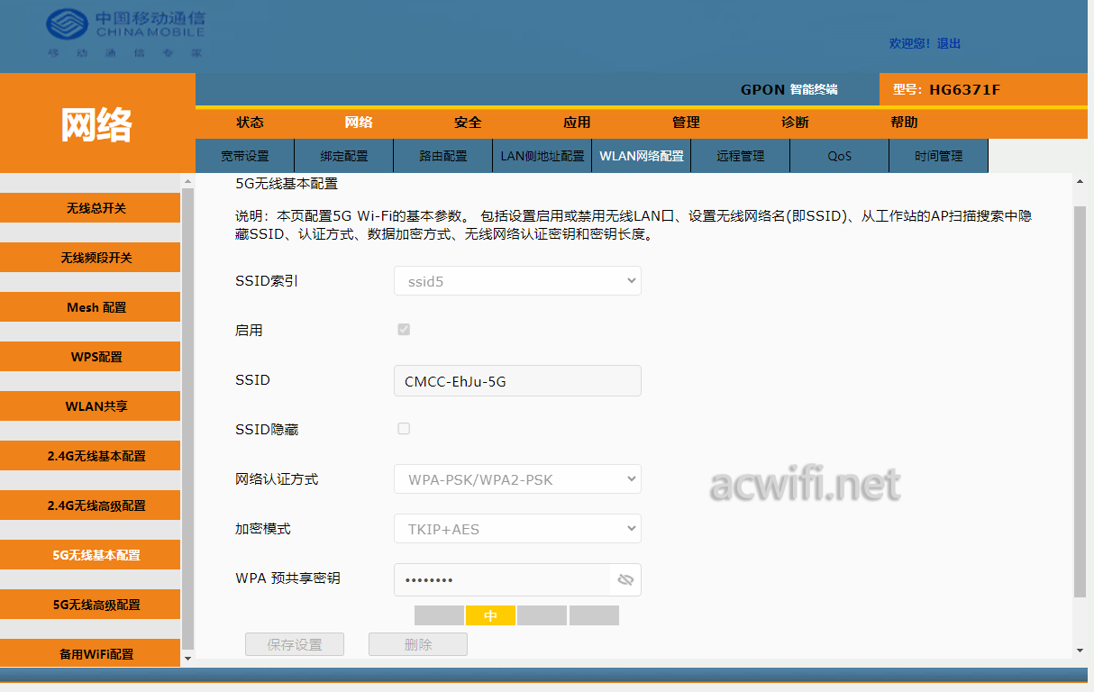Viewport: 1094px width, 692px height.
Task: Click the 欢迎您! greeting text
Action: tap(911, 43)
